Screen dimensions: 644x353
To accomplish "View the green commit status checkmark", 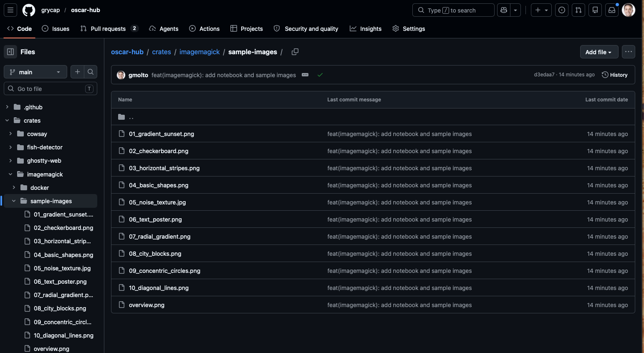I will coord(320,75).
